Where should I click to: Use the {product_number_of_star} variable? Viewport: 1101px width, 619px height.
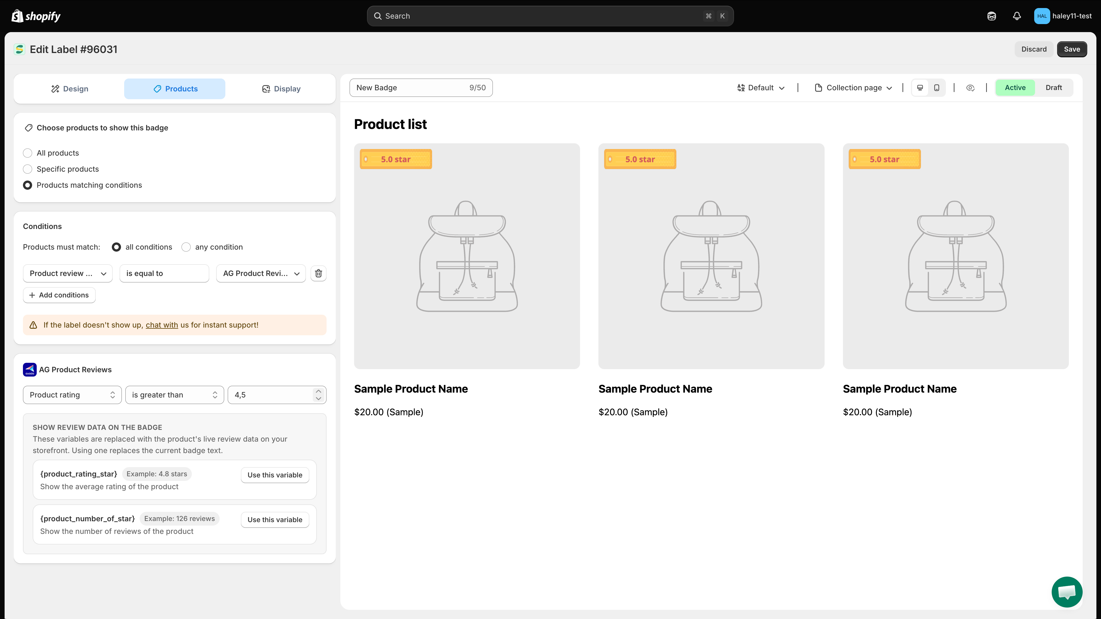pos(275,520)
